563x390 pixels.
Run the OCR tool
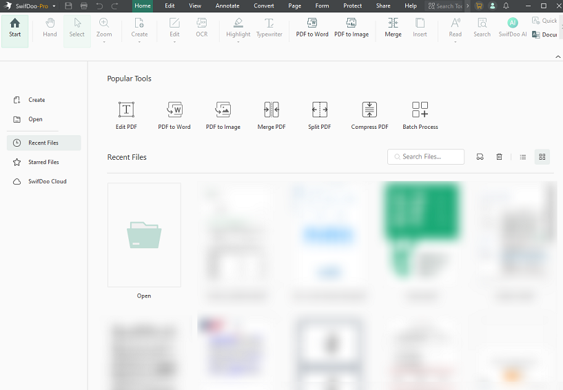(201, 28)
